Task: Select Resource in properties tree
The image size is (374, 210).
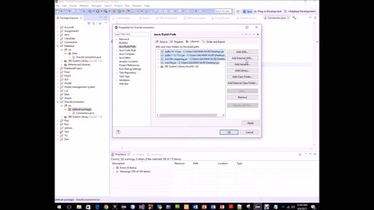Action: click(124, 39)
